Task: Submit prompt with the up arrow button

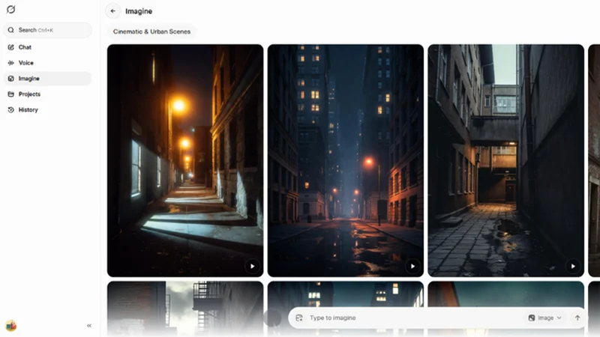Action: tap(577, 318)
